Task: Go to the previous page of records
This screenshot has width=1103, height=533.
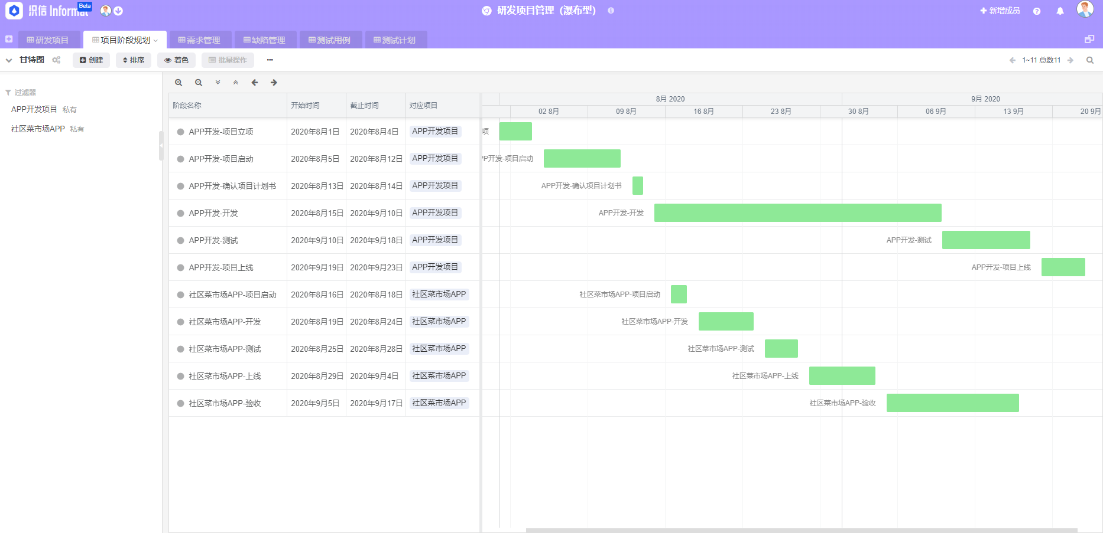Action: click(1013, 60)
